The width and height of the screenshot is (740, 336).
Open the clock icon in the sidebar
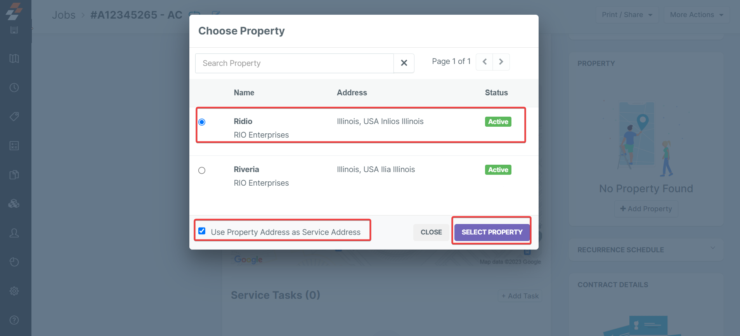point(14,88)
